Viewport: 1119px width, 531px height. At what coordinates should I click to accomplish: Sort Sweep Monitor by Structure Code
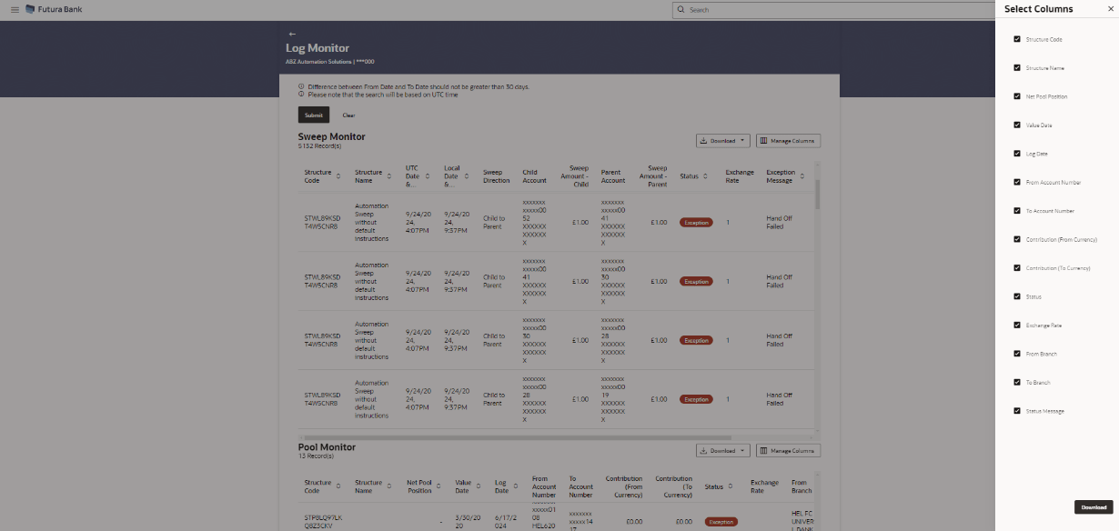click(x=339, y=176)
